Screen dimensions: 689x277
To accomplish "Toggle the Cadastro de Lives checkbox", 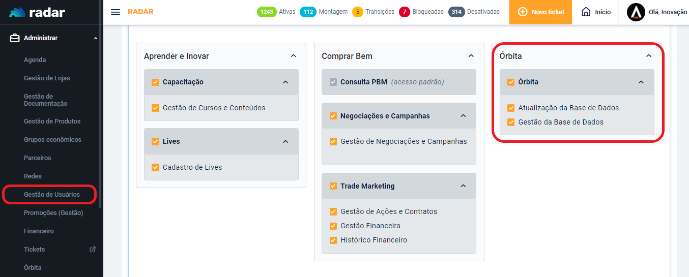I will pyautogui.click(x=156, y=167).
